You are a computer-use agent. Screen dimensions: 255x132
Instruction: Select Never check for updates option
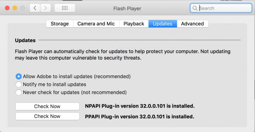point(19,92)
